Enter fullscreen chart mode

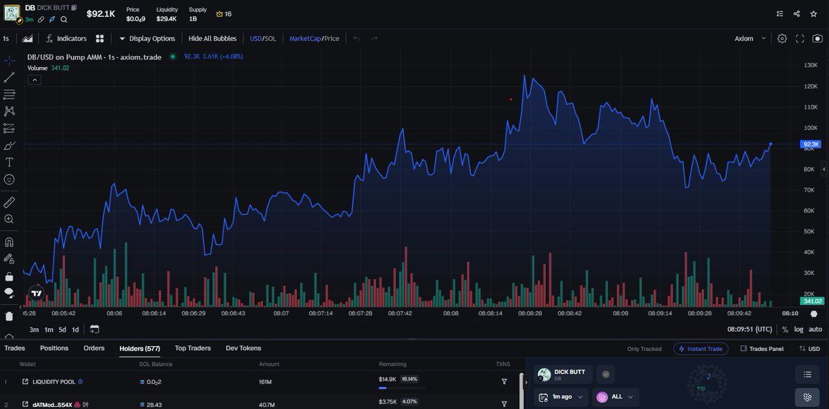800,39
